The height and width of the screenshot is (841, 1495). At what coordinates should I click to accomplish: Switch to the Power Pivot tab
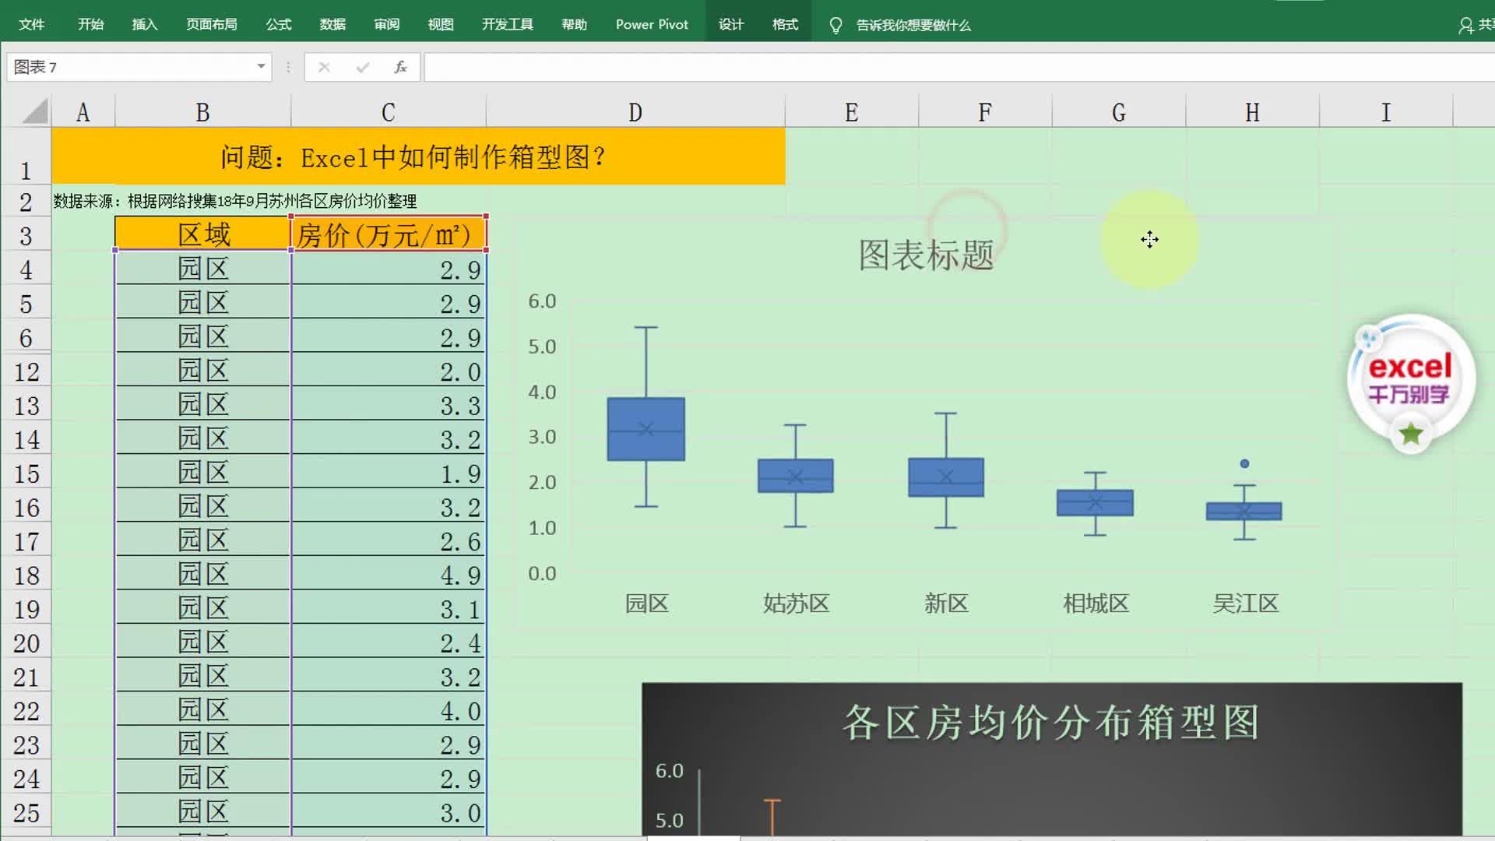click(652, 24)
